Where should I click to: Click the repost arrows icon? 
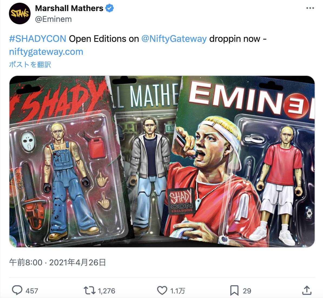pos(89,291)
